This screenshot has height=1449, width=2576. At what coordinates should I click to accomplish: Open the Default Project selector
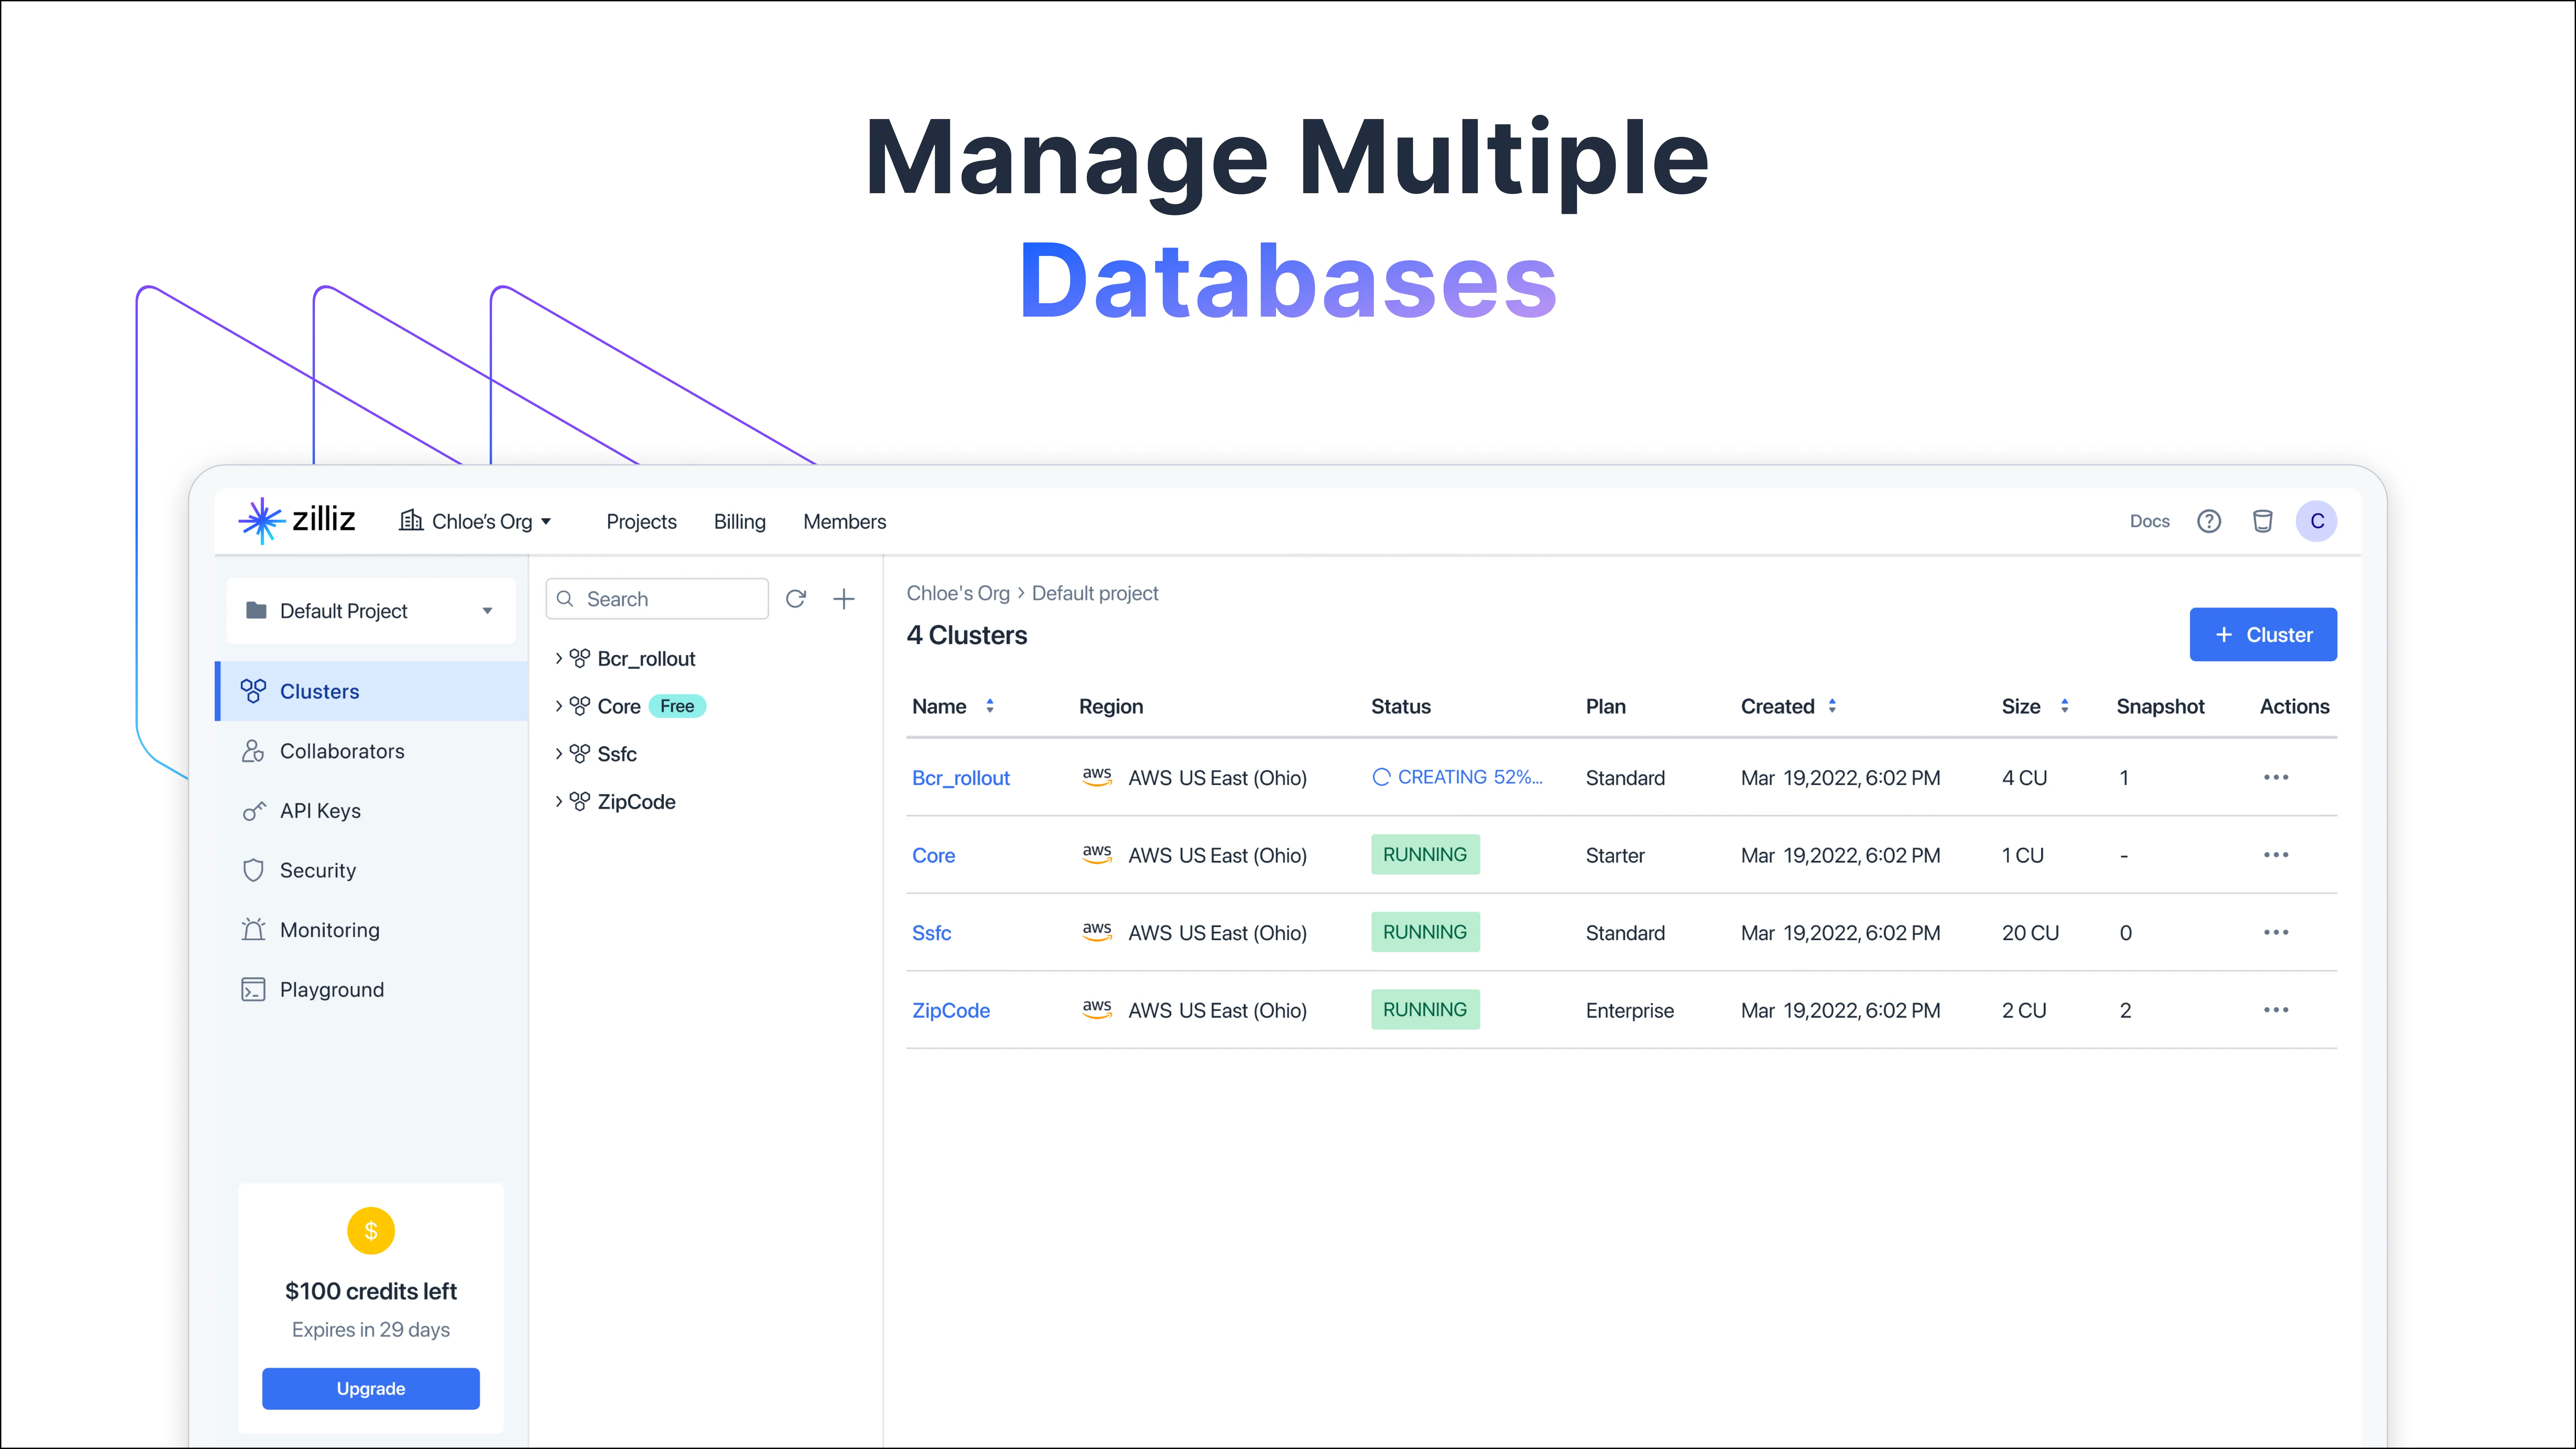[x=370, y=611]
